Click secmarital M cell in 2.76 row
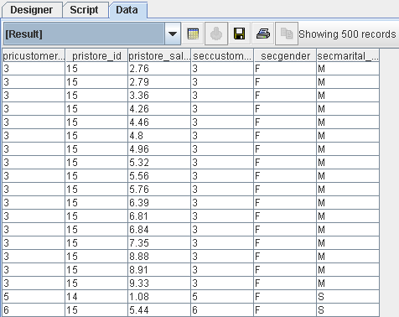Viewport: 399px width, 317px height. [x=348, y=69]
